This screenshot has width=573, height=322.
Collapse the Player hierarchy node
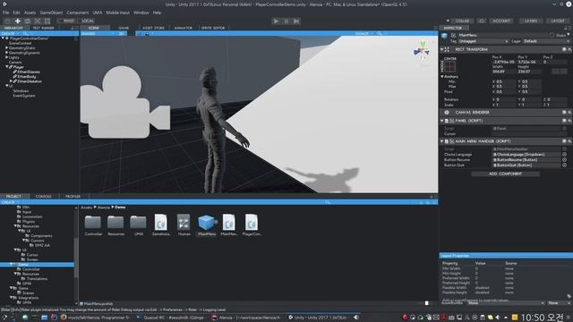click(6, 67)
